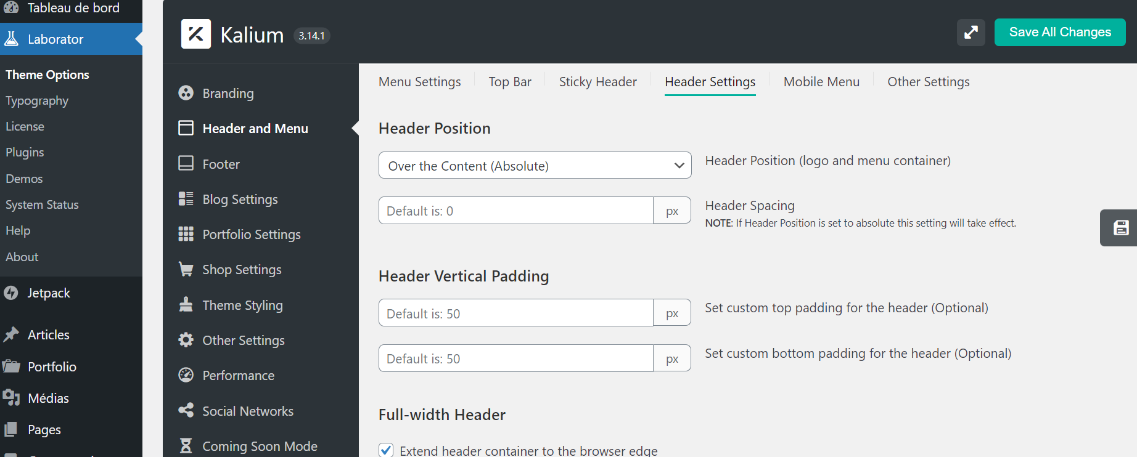Click the Header Spacing input field

point(515,211)
